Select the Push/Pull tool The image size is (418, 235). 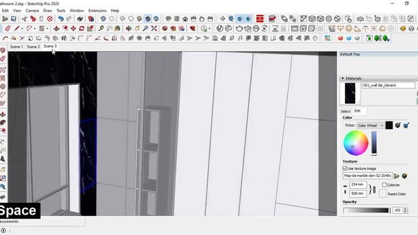(56, 28)
